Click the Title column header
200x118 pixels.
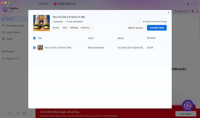(40, 38)
